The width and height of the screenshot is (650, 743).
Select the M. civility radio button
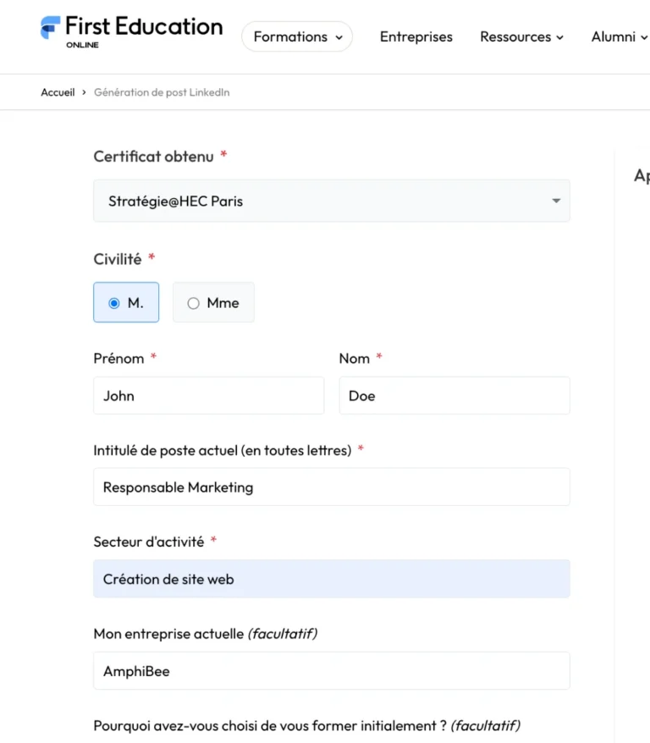[x=126, y=302]
